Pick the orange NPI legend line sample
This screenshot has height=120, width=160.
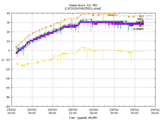(x=149, y=25)
